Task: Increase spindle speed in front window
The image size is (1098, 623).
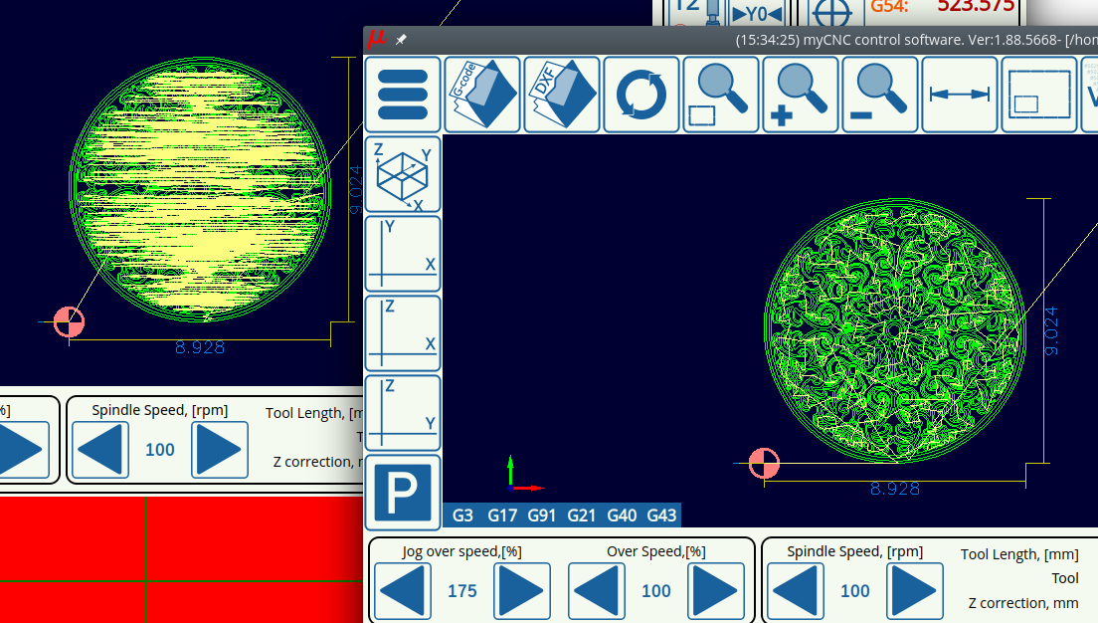Action: tap(915, 591)
